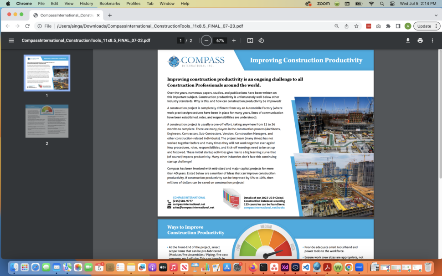Bookmark this tab with the star
Image resolution: width=442 pixels, height=276 pixels.
pyautogui.click(x=356, y=26)
